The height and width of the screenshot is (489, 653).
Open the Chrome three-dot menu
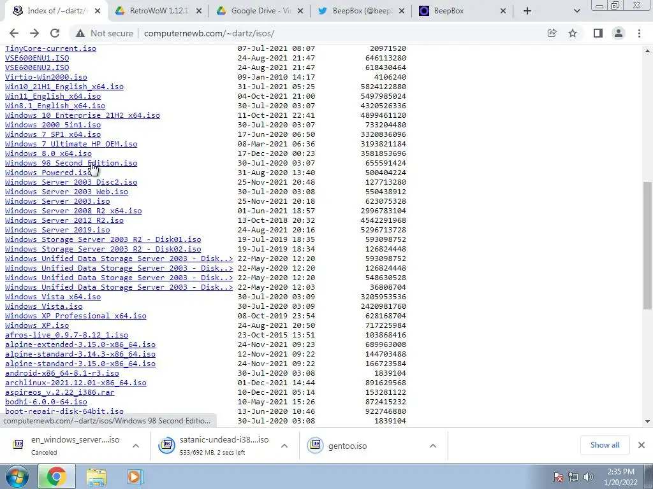pyautogui.click(x=639, y=33)
